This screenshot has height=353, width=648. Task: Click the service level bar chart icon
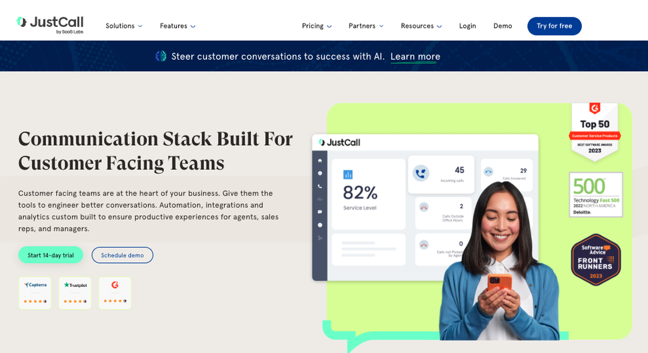(348, 175)
